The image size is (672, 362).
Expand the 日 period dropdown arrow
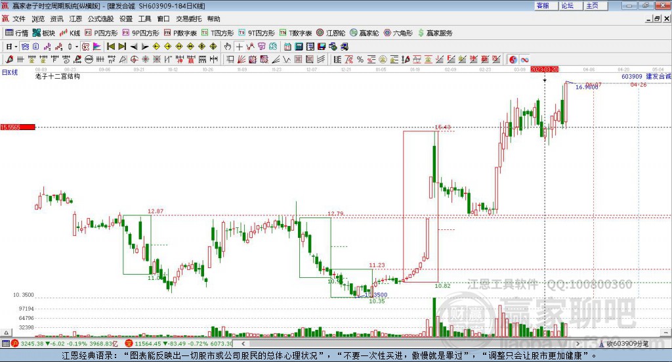coord(16,47)
